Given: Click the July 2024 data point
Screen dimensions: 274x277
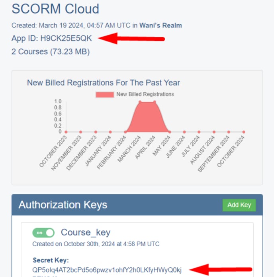Looking at the screenshot, I should tap(199, 132).
